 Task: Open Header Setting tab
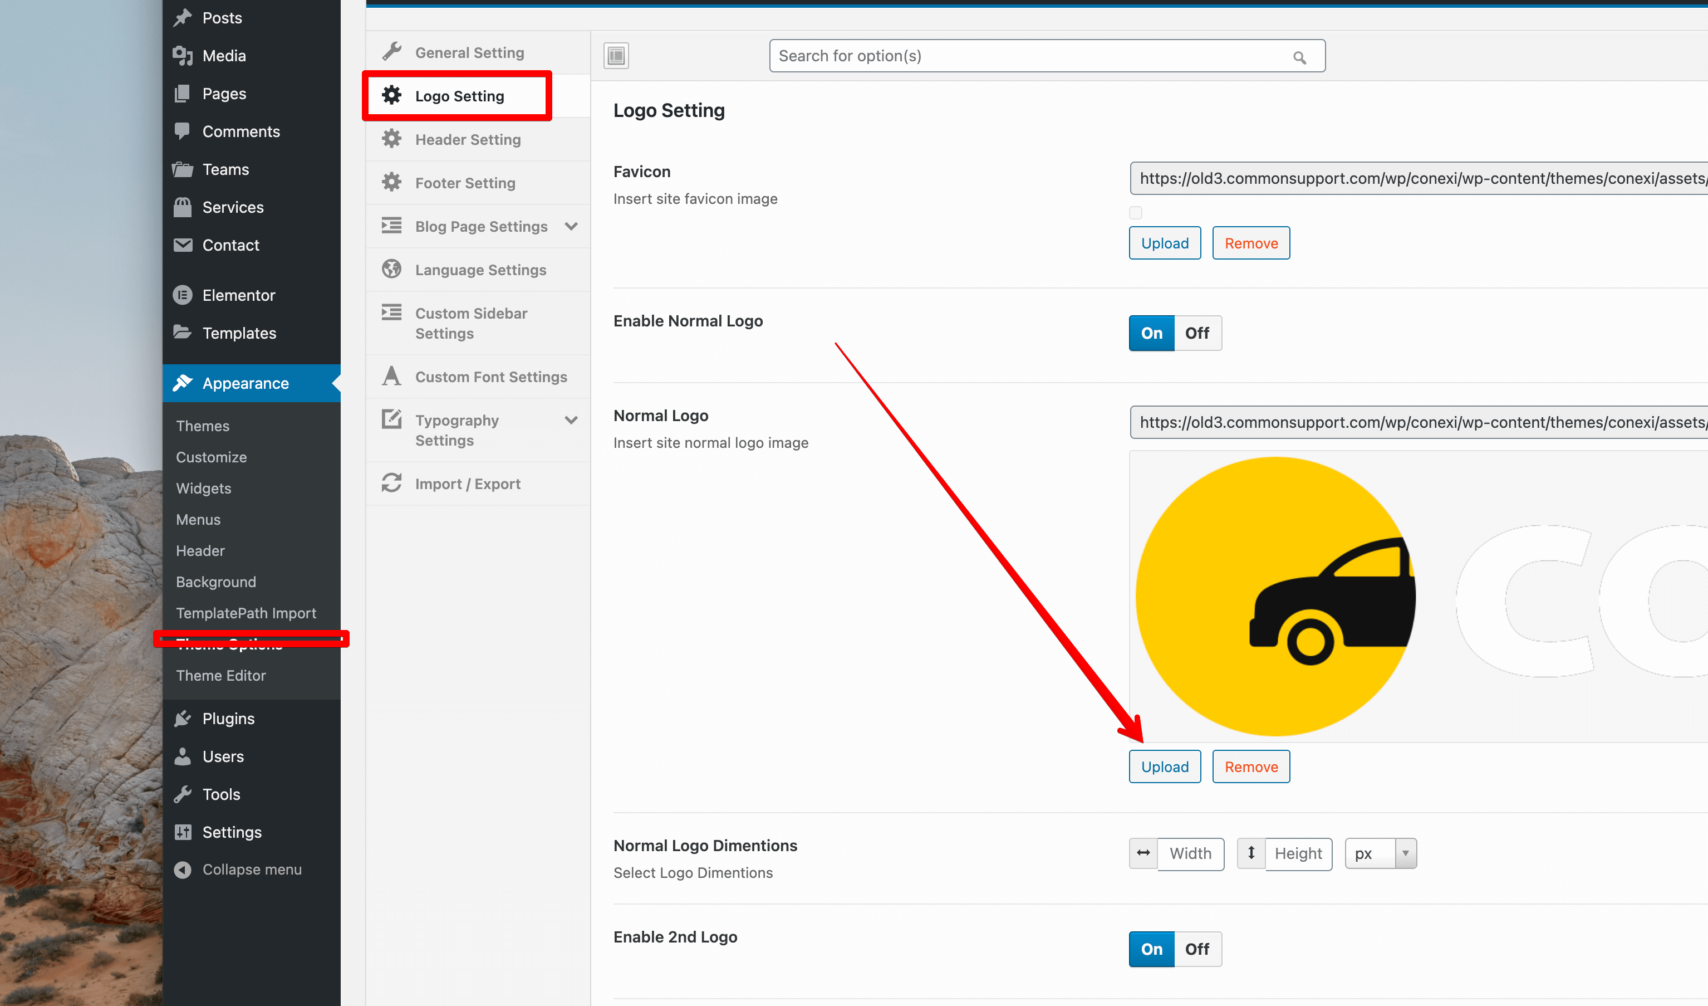[x=468, y=139]
